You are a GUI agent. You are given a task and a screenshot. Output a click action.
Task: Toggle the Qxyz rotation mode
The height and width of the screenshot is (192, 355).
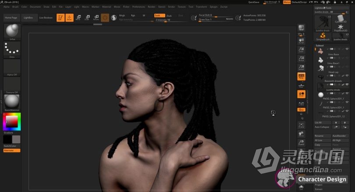[301, 110]
